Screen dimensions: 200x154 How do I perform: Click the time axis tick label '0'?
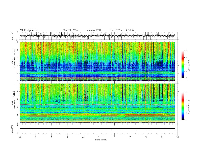coord(20,137)
